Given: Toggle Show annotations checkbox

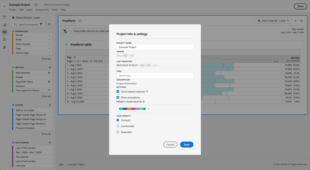Looking at the screenshot, I should click(118, 97).
